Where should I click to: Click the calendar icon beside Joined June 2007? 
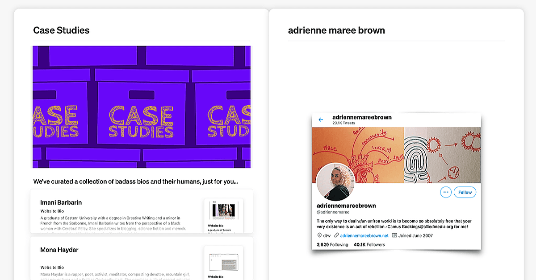pos(394,235)
